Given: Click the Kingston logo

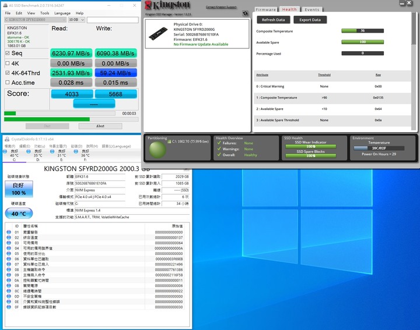Looking at the screenshot, I should (x=167, y=5).
